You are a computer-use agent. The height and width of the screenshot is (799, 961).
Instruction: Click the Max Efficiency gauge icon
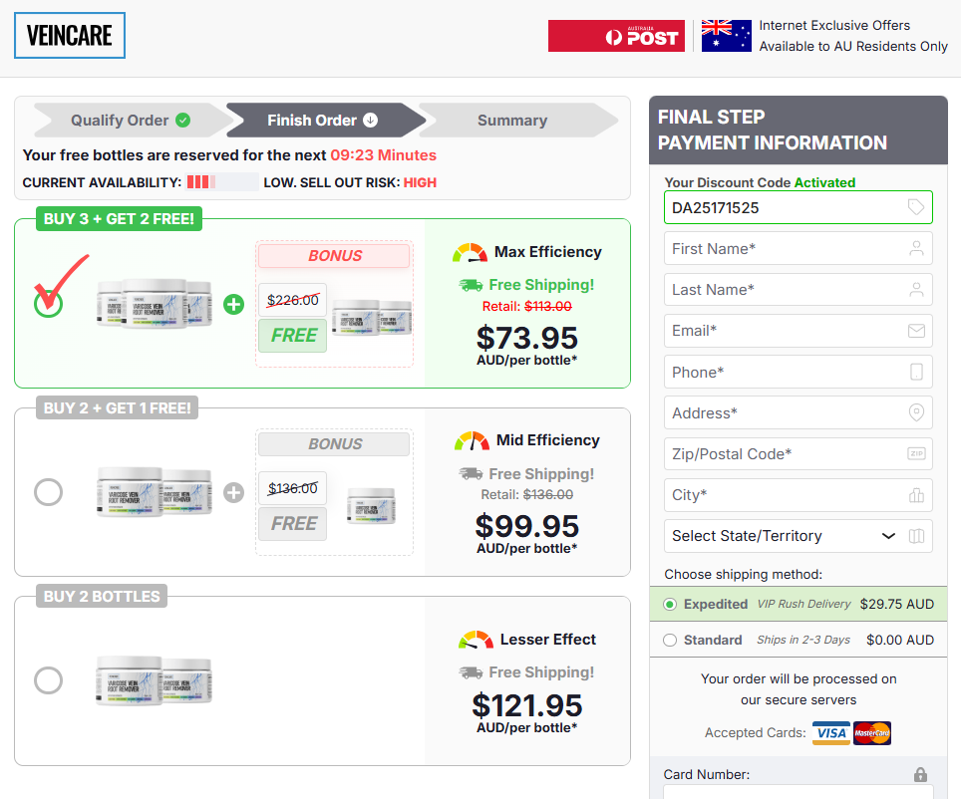pos(470,252)
